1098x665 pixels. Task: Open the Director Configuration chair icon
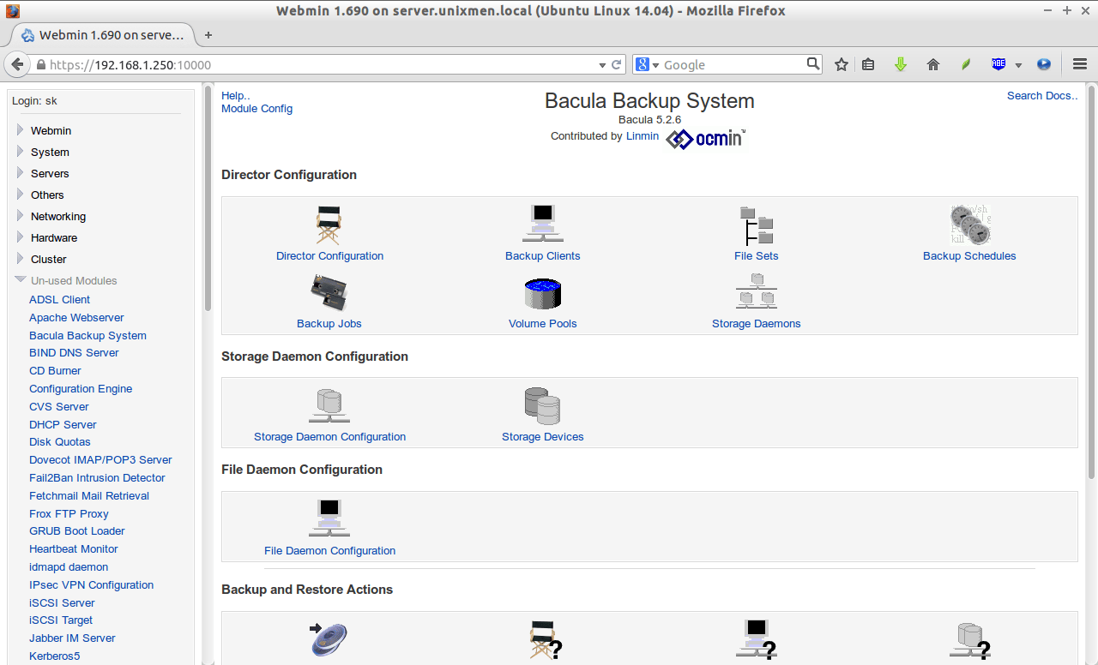click(329, 226)
